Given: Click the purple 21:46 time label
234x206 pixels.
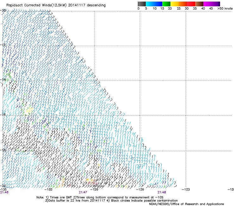Looking at the screenshot, I should [4, 192].
